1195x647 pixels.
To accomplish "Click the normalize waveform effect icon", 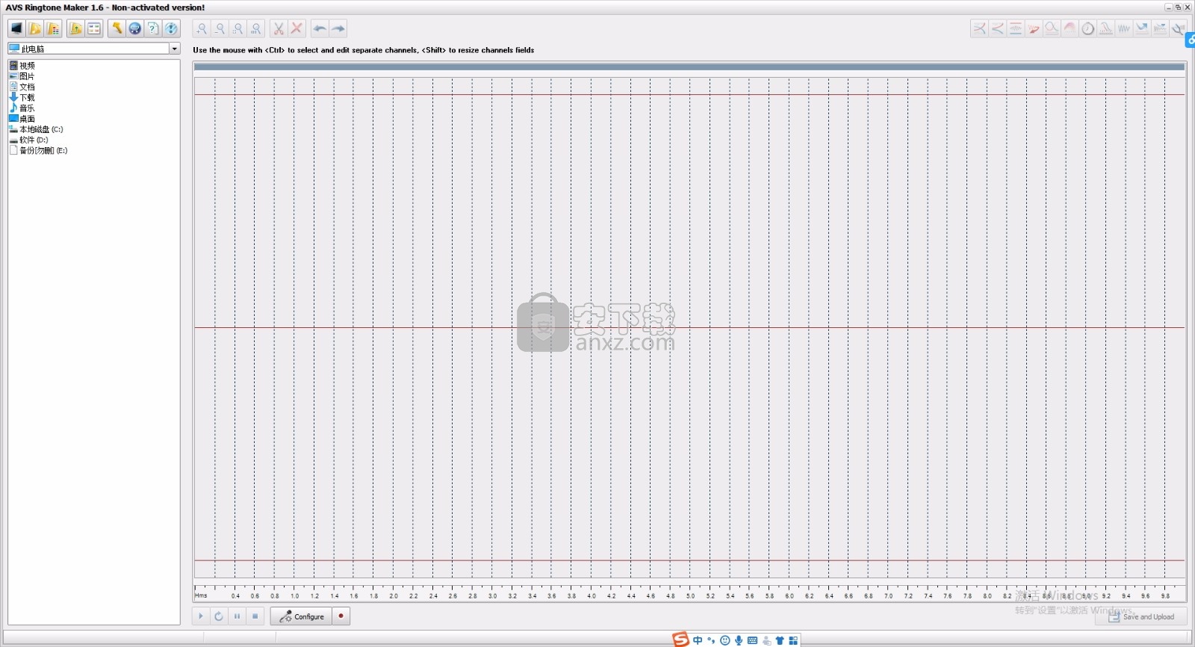I will pyautogui.click(x=1016, y=28).
